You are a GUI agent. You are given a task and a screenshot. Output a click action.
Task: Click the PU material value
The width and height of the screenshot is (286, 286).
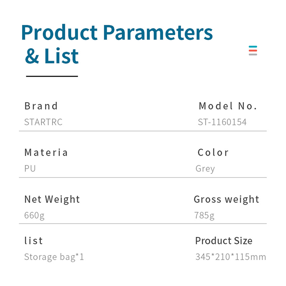tap(30, 168)
